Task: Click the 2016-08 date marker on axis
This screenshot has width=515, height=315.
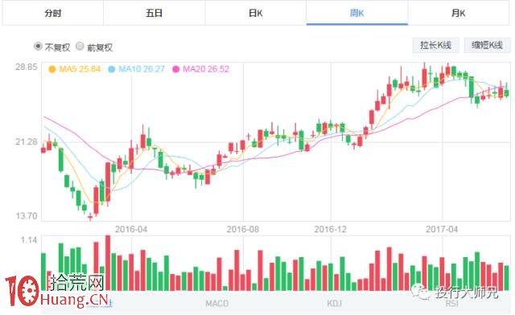Action: point(243,229)
